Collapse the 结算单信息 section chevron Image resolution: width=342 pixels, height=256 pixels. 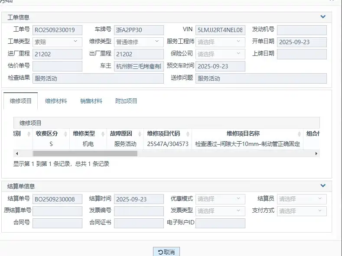pos(323,186)
